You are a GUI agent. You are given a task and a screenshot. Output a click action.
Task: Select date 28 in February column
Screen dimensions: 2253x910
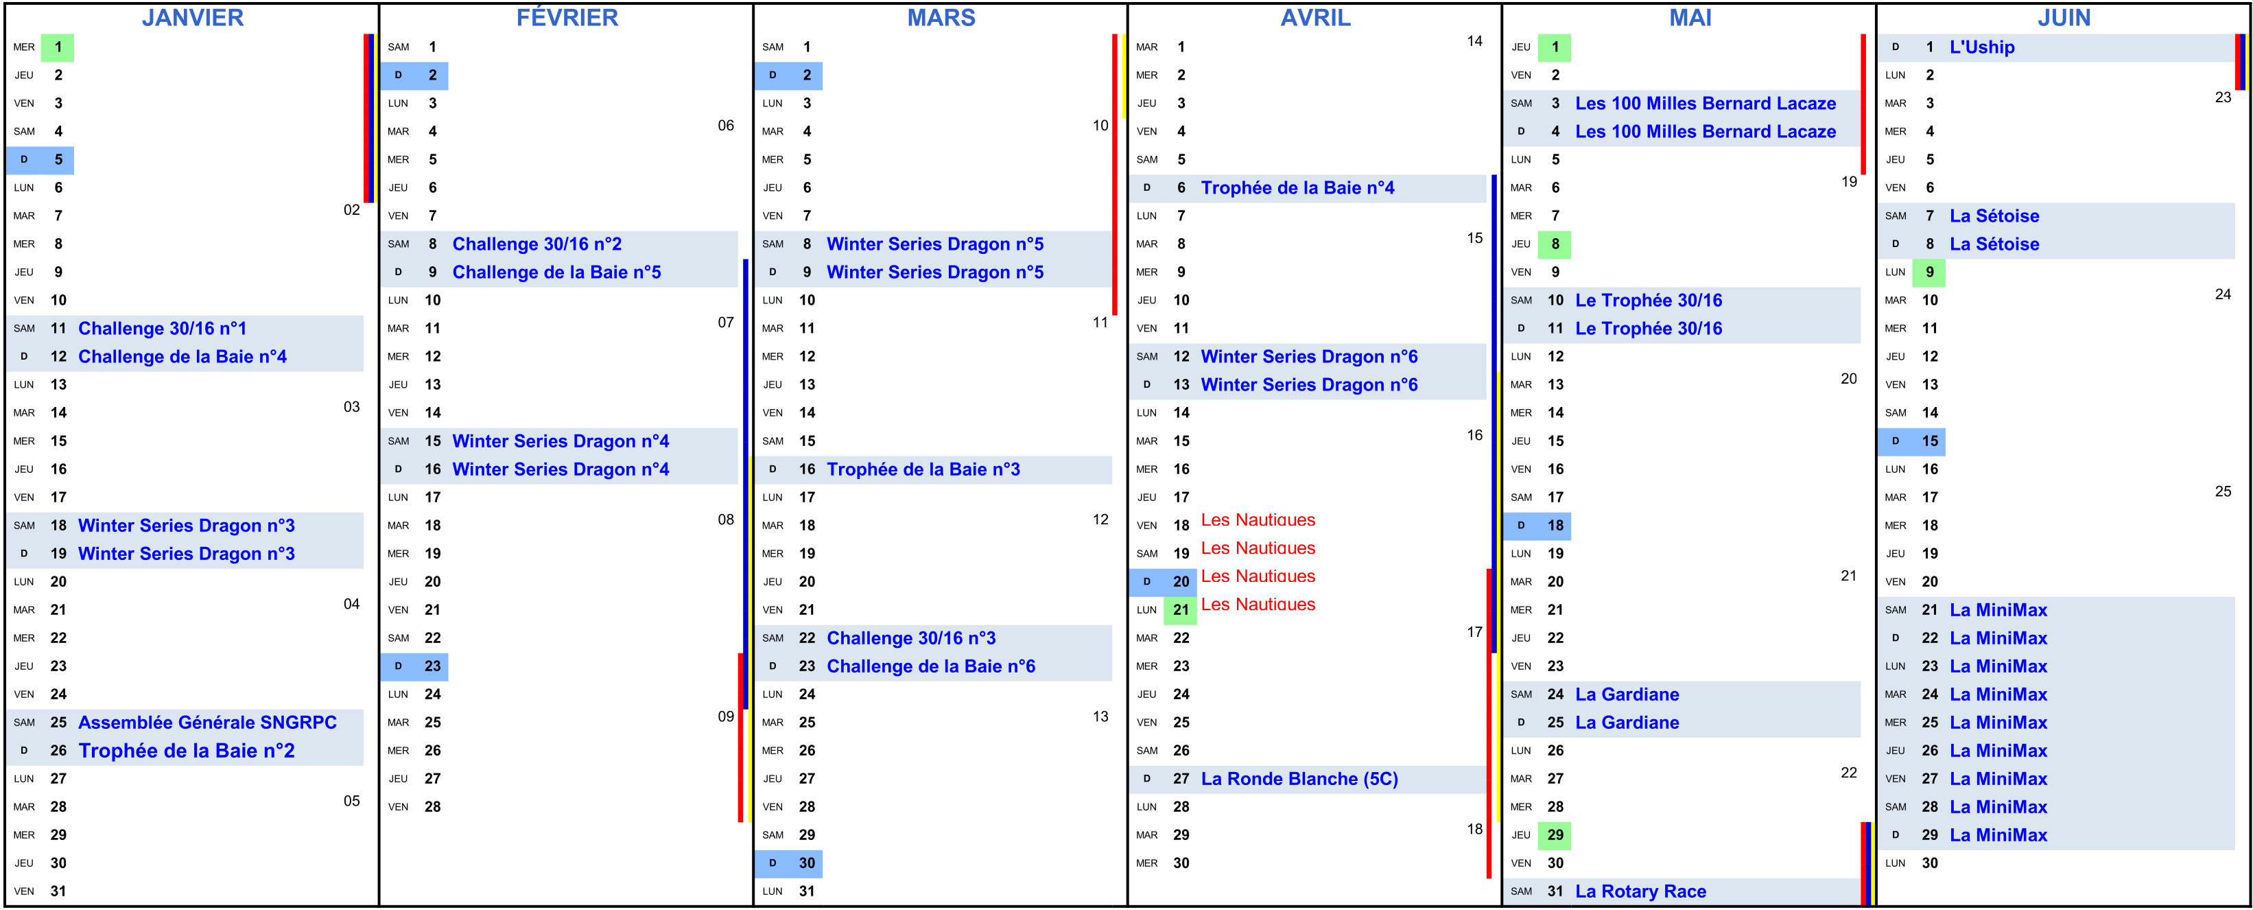tap(432, 808)
